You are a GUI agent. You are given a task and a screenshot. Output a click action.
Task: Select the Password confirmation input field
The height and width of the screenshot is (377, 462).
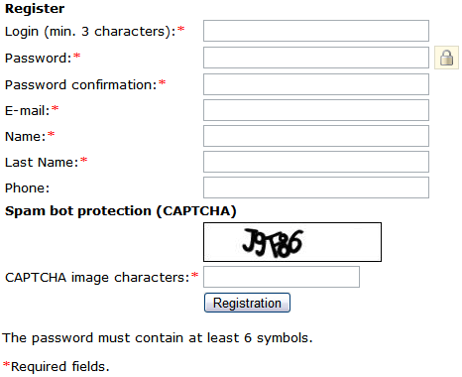click(x=316, y=84)
